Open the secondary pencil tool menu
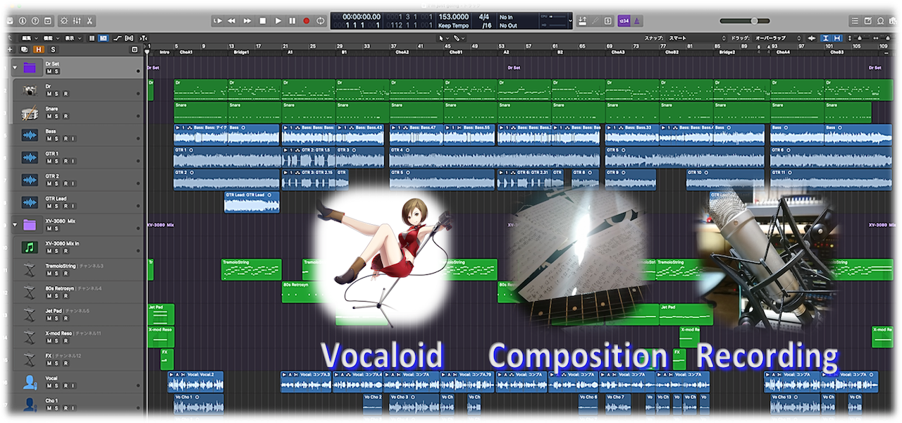The image size is (902, 423). click(x=459, y=38)
